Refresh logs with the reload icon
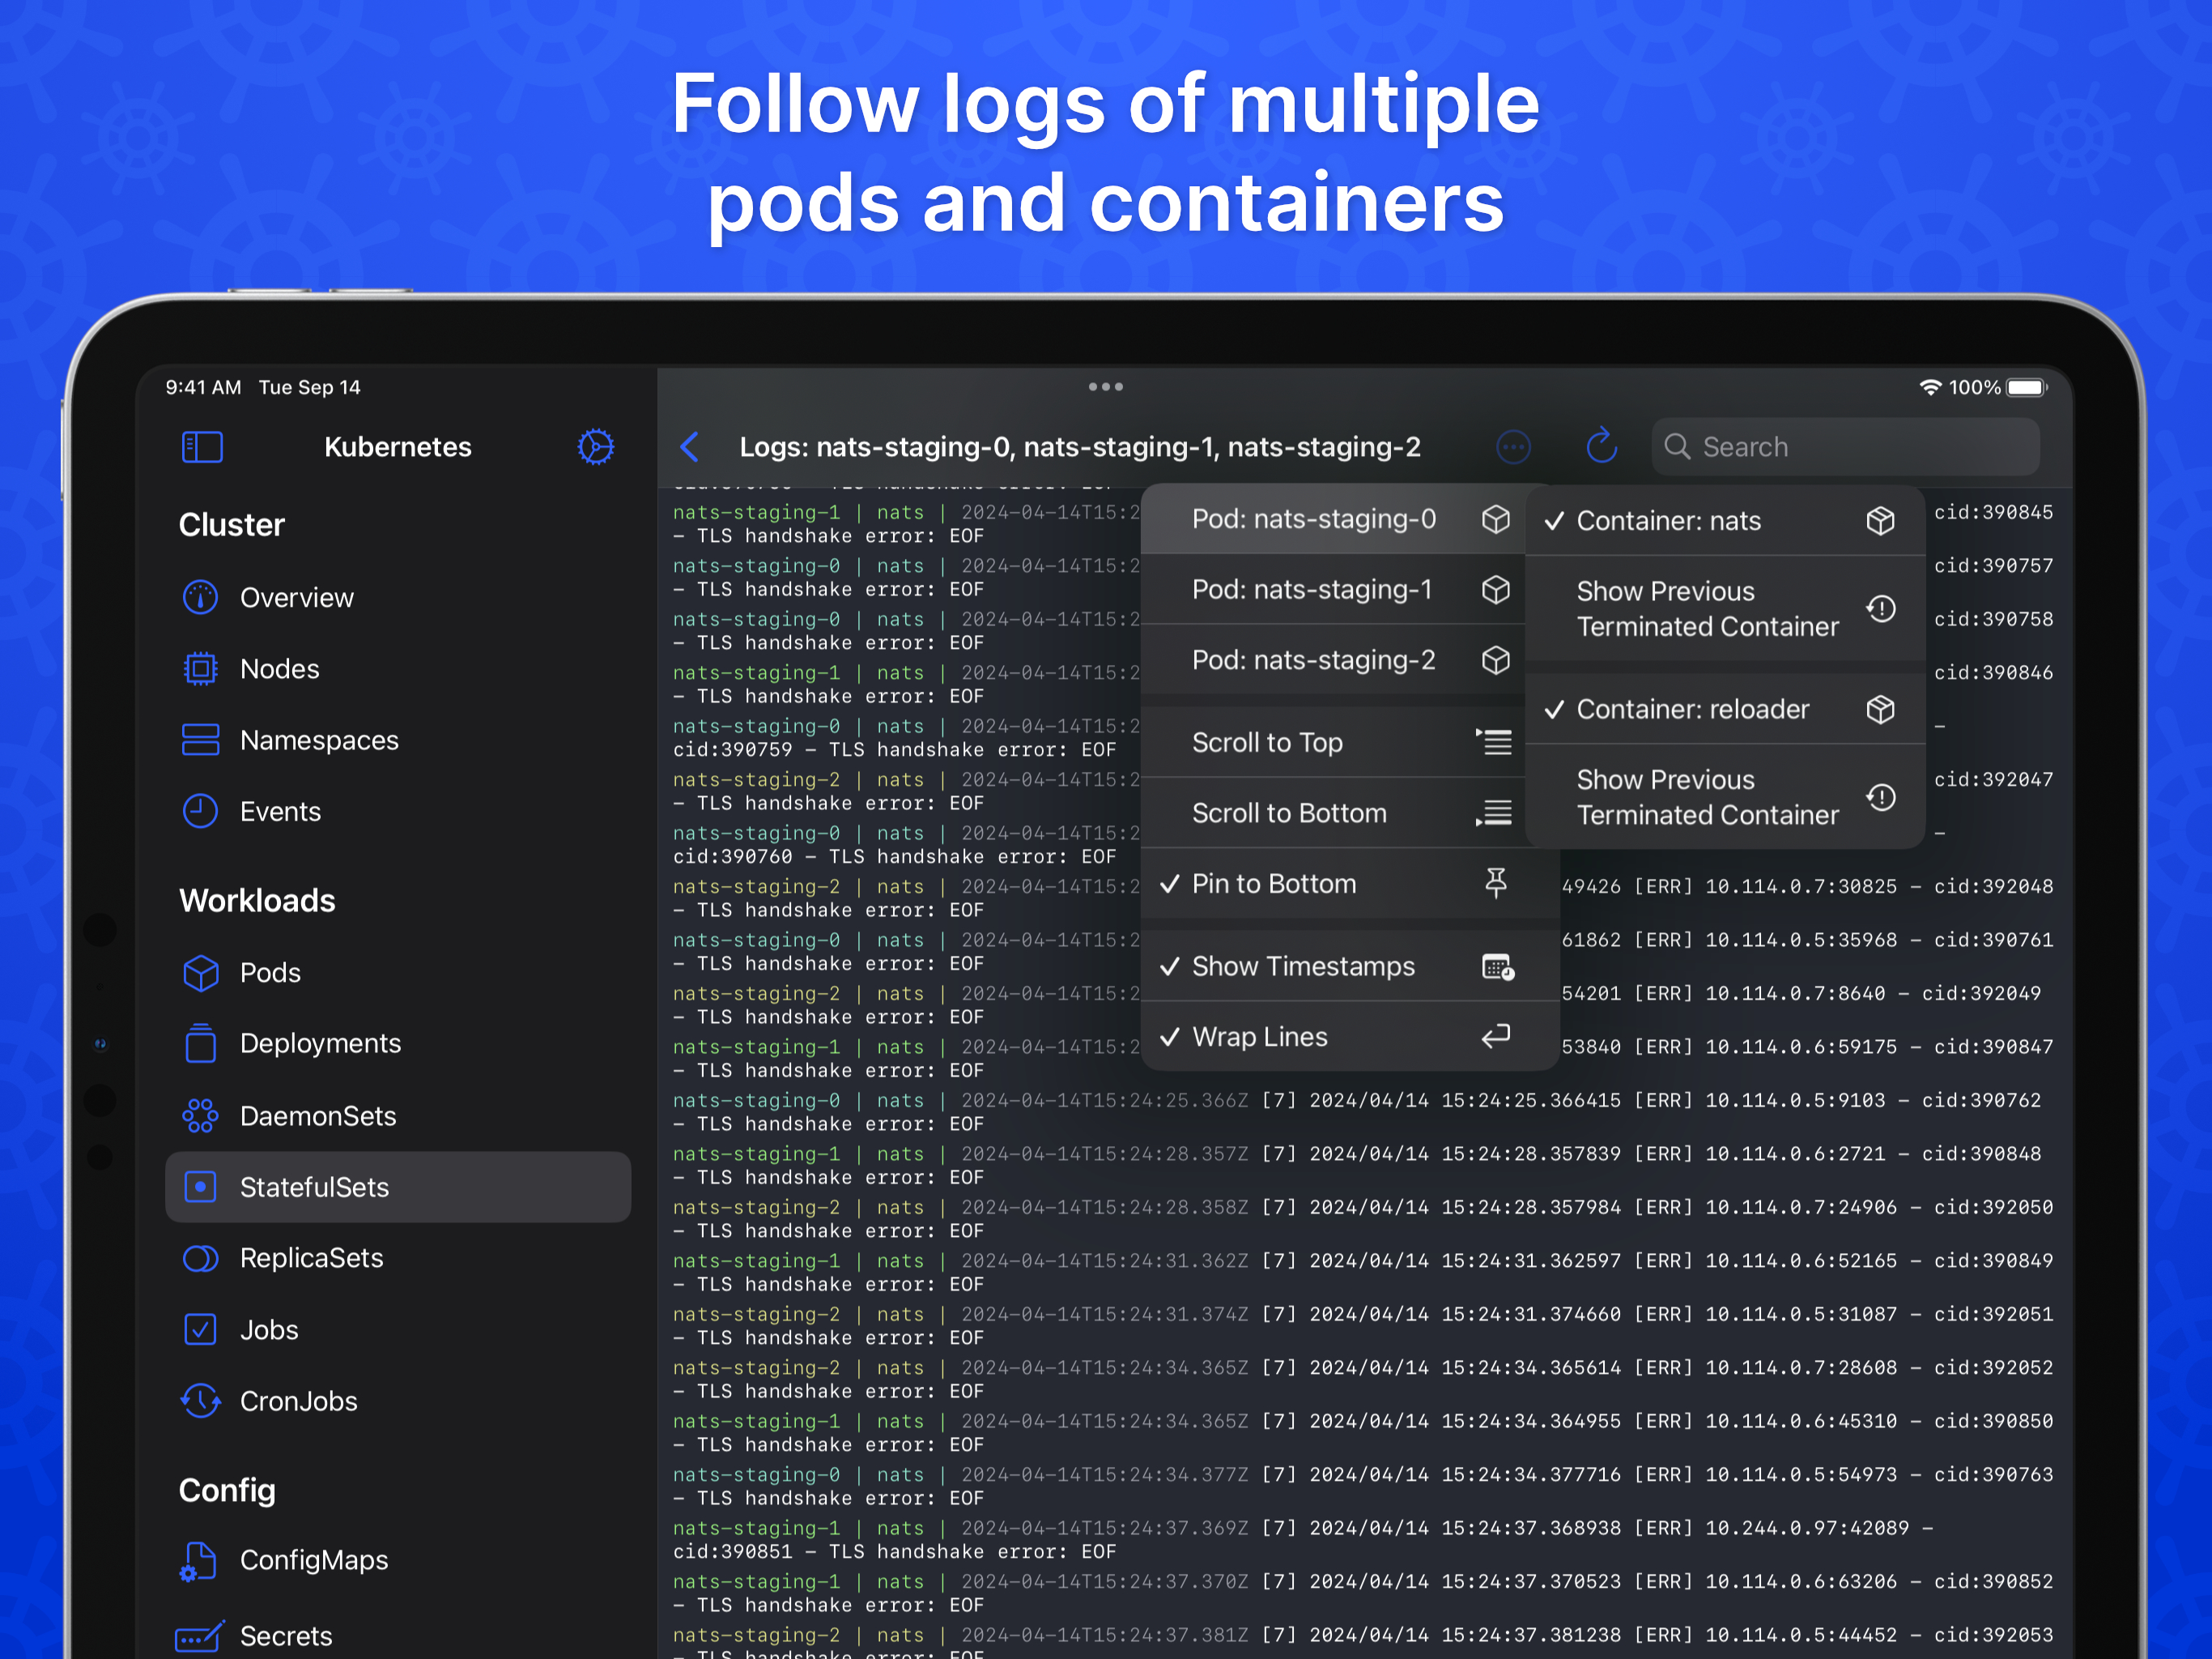Viewport: 2212px width, 1659px height. 1602,446
